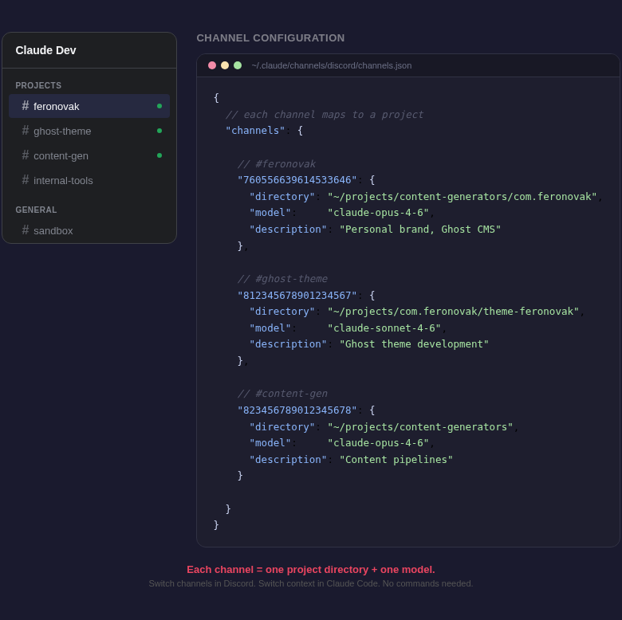Click the "model" key in ghost-theme block
This screenshot has height=620, width=622.
pos(270,328)
